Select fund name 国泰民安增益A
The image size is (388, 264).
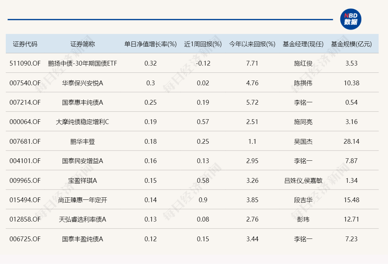[x=82, y=161]
